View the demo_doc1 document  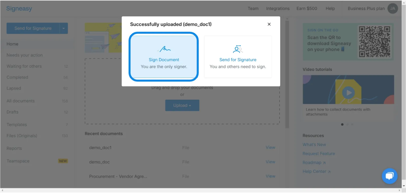pos(270,147)
